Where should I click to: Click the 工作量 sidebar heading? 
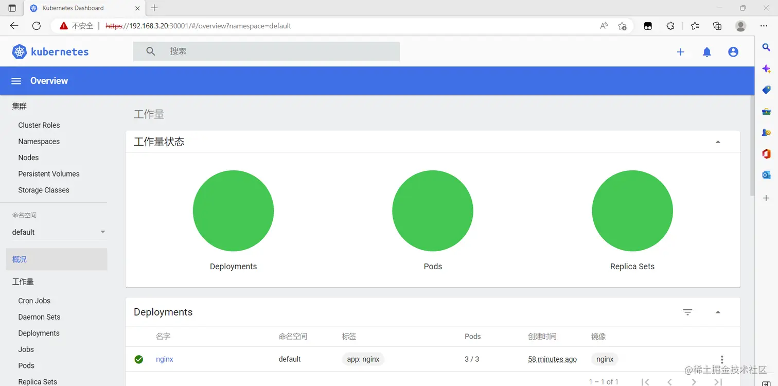(23, 282)
